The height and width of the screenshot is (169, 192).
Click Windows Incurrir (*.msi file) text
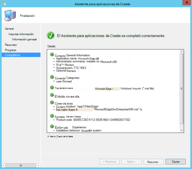[x=137, y=89]
